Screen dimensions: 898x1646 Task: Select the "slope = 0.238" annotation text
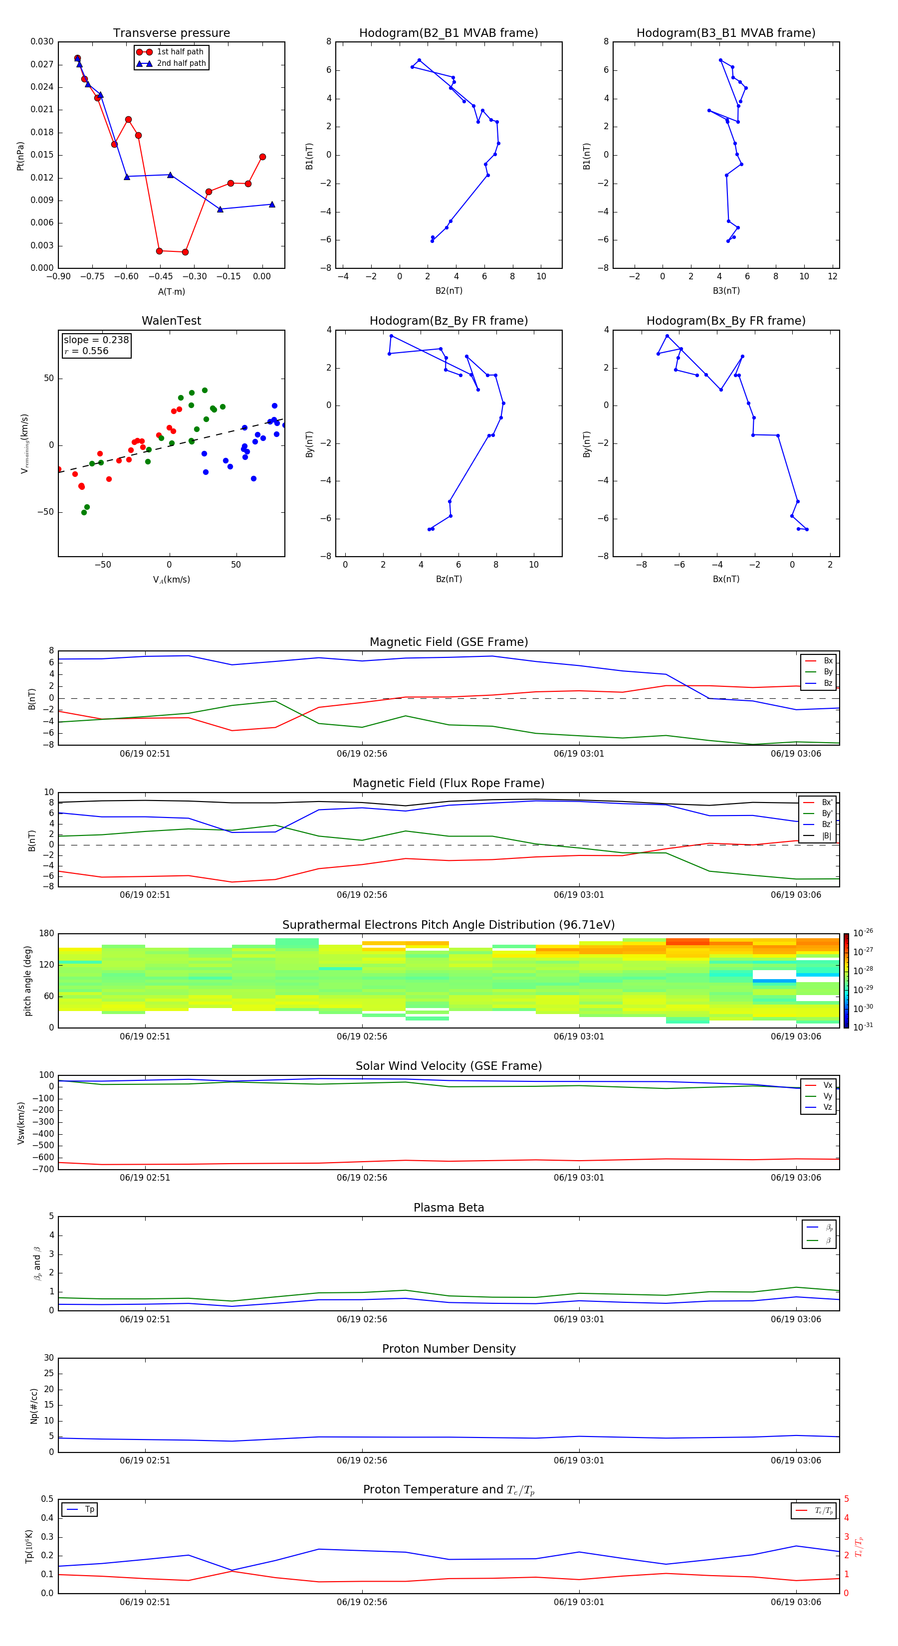[x=96, y=340]
